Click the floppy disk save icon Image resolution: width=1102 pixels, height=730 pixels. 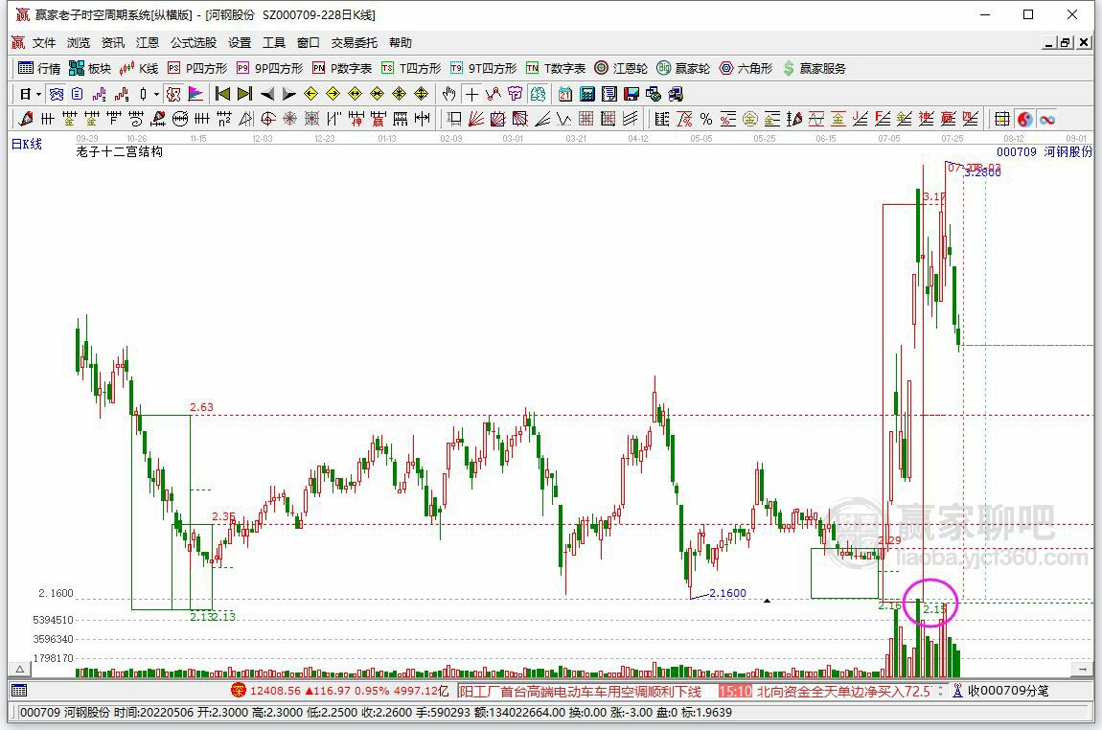(x=631, y=94)
